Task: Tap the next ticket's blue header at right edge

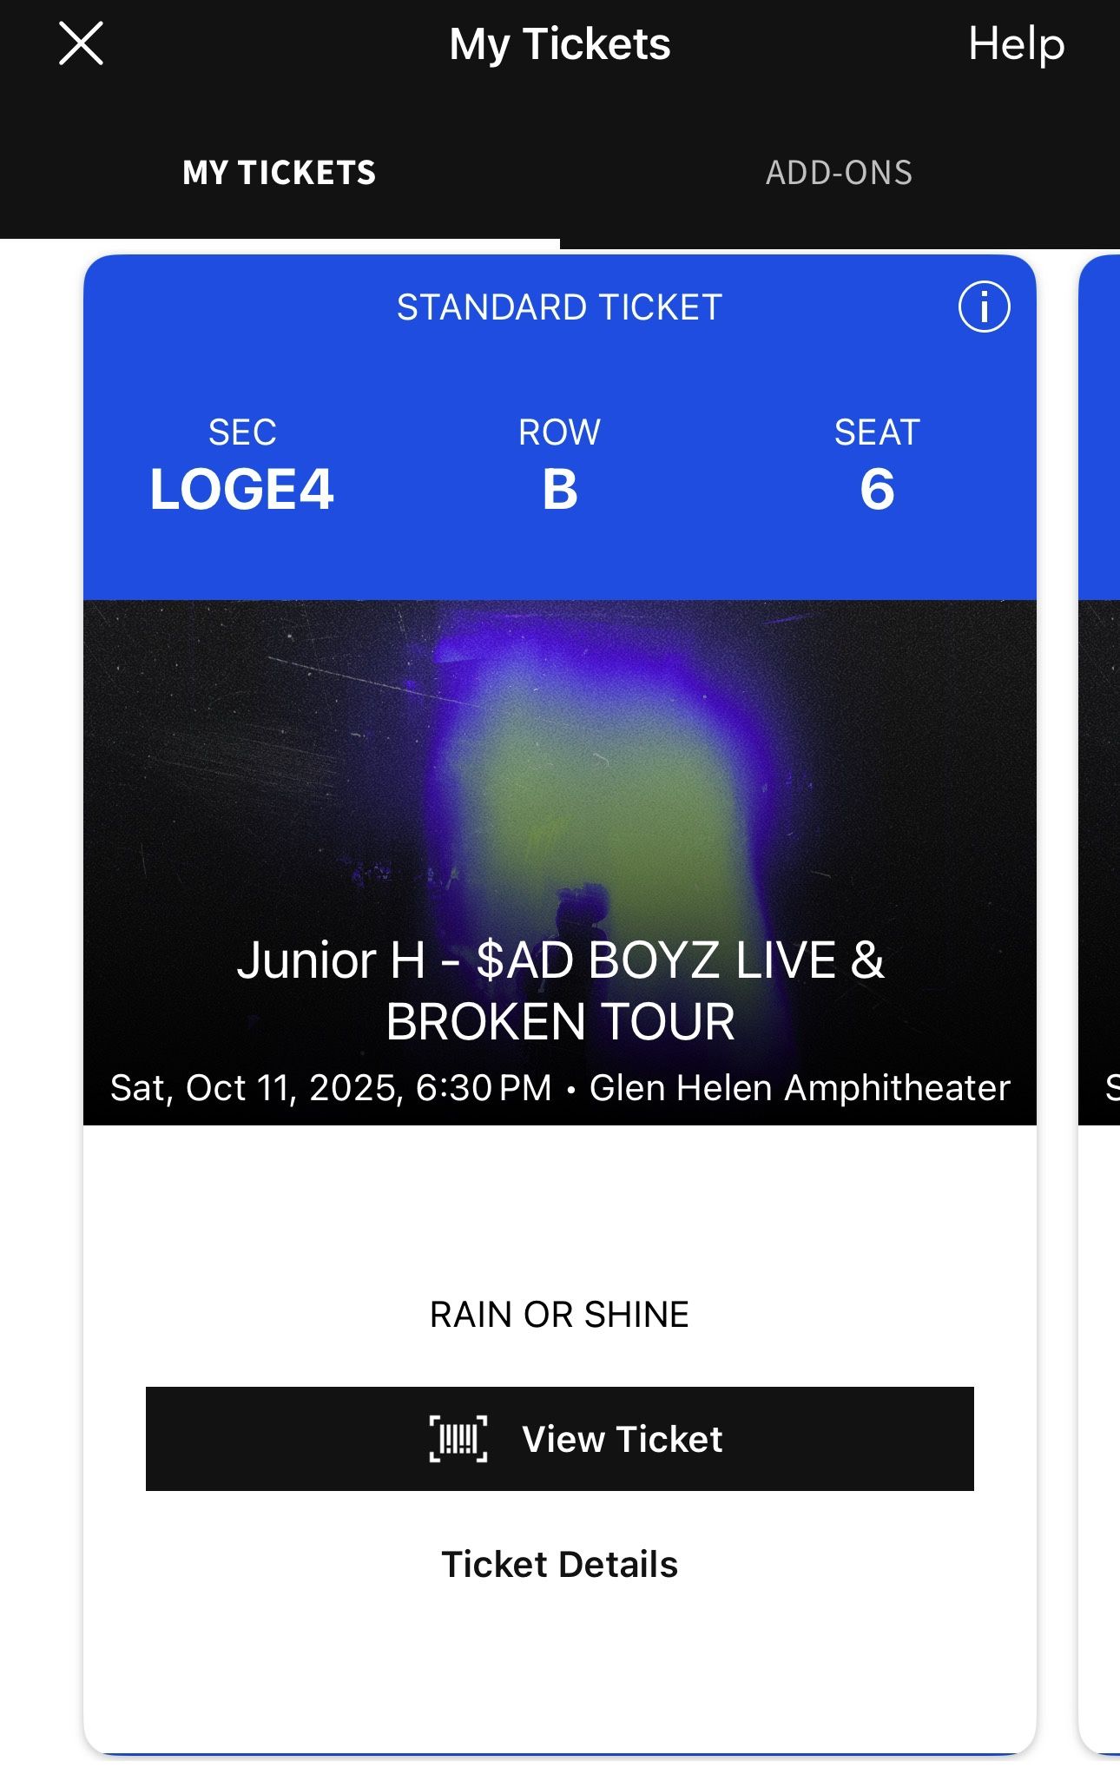Action: 1101,426
